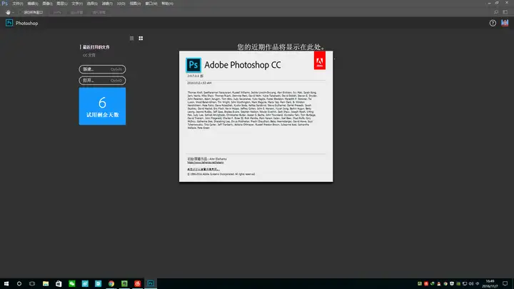
Task: Click the Cortana circle icon on taskbar
Action: coord(19,284)
